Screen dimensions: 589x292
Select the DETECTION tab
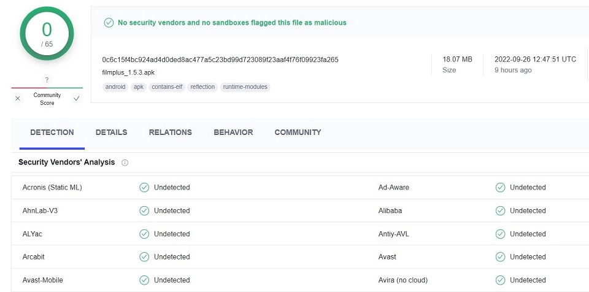tap(52, 133)
